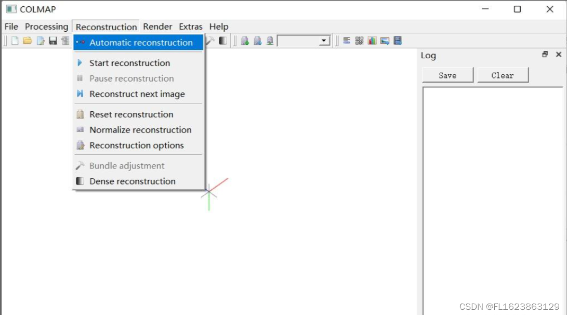
Task: Click the Clear button in Log panel
Action: tap(503, 75)
